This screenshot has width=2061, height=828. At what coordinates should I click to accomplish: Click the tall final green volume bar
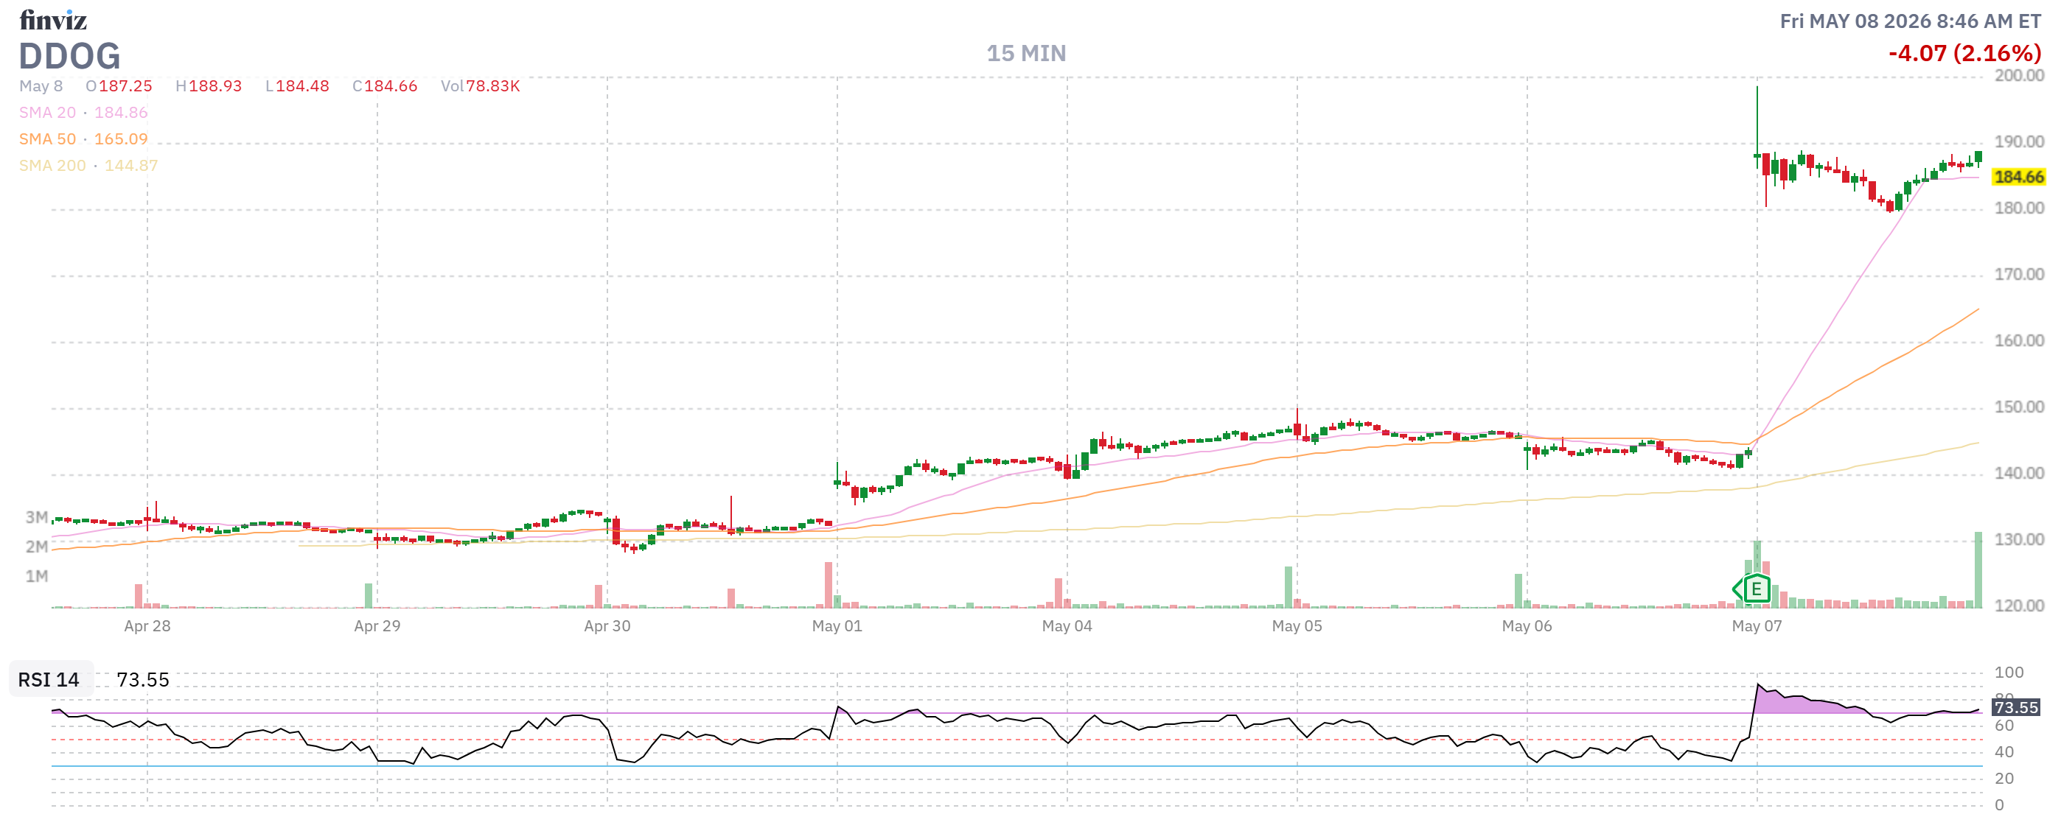pyautogui.click(x=1978, y=570)
